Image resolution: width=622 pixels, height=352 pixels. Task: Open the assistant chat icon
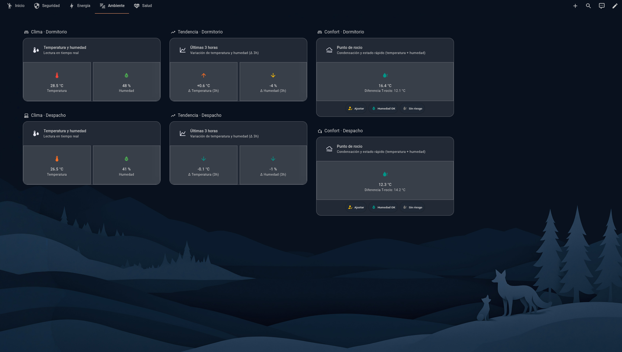[602, 6]
